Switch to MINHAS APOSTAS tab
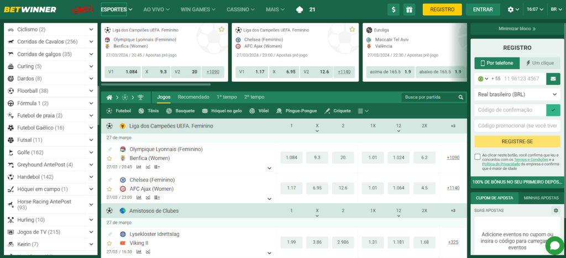The image size is (566, 258). click(542, 198)
